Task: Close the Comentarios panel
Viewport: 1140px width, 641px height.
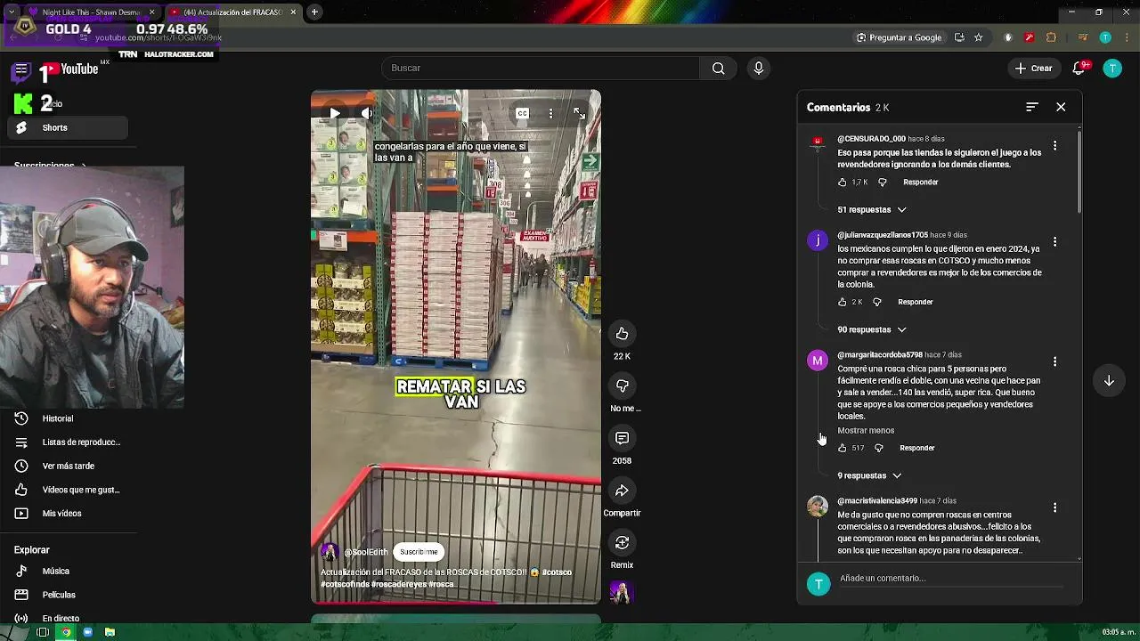Action: [1061, 107]
